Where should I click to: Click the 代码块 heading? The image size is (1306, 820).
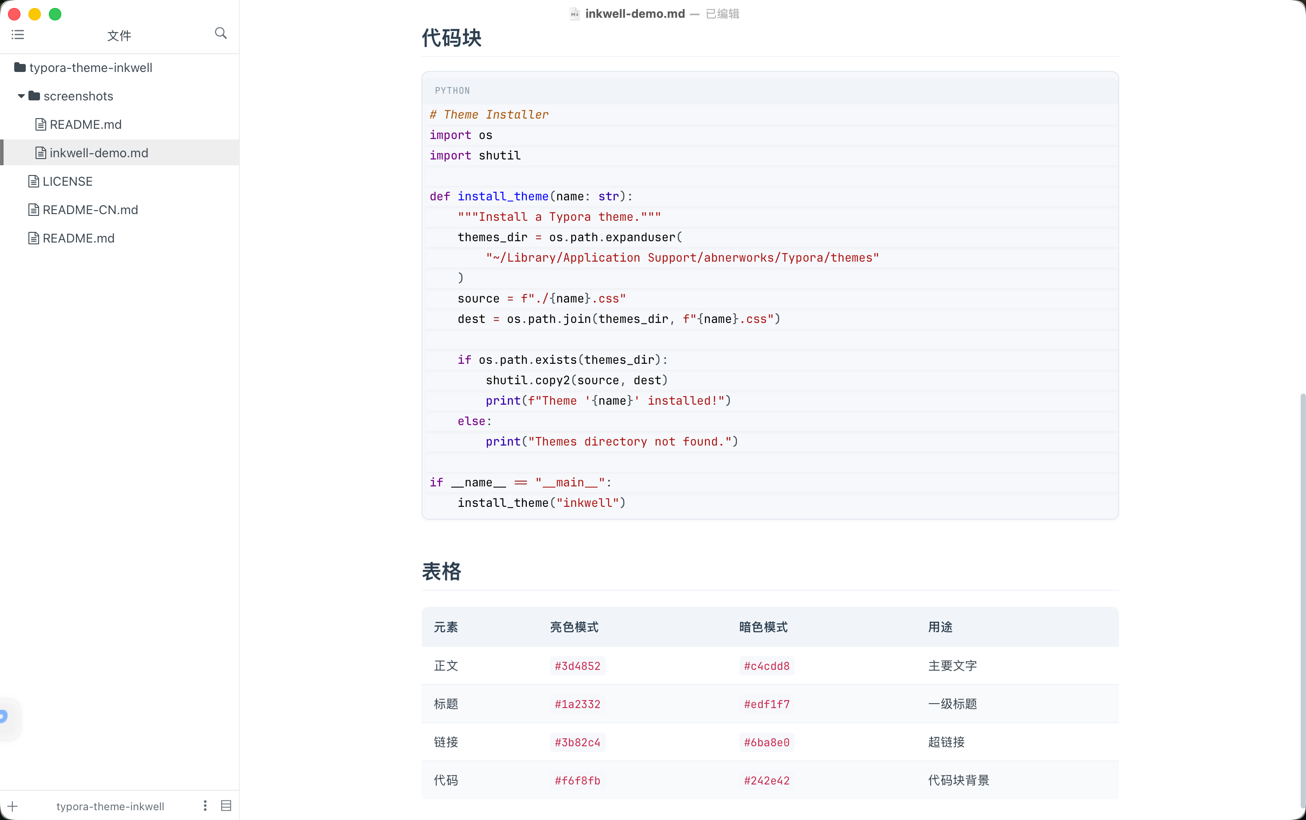452,38
